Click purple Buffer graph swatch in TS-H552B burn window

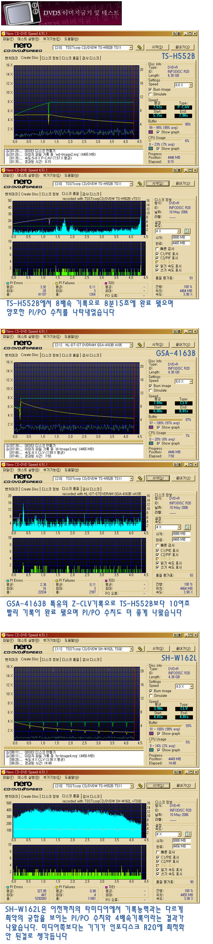pyautogui.click(x=151, y=132)
